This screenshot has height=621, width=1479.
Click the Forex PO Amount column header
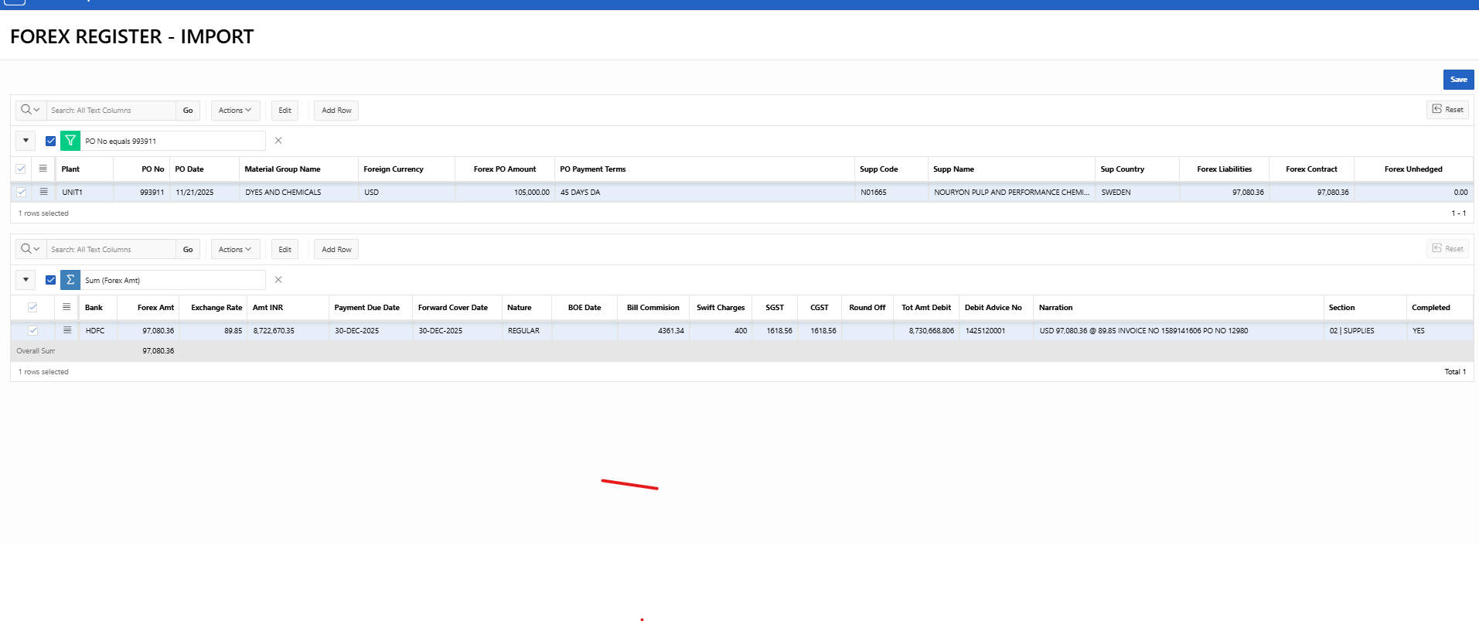pyautogui.click(x=504, y=169)
